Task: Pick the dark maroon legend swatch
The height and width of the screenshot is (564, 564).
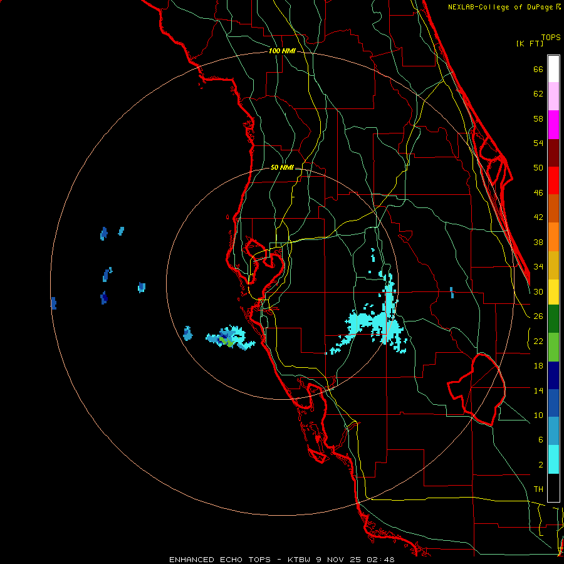Action: [x=553, y=152]
